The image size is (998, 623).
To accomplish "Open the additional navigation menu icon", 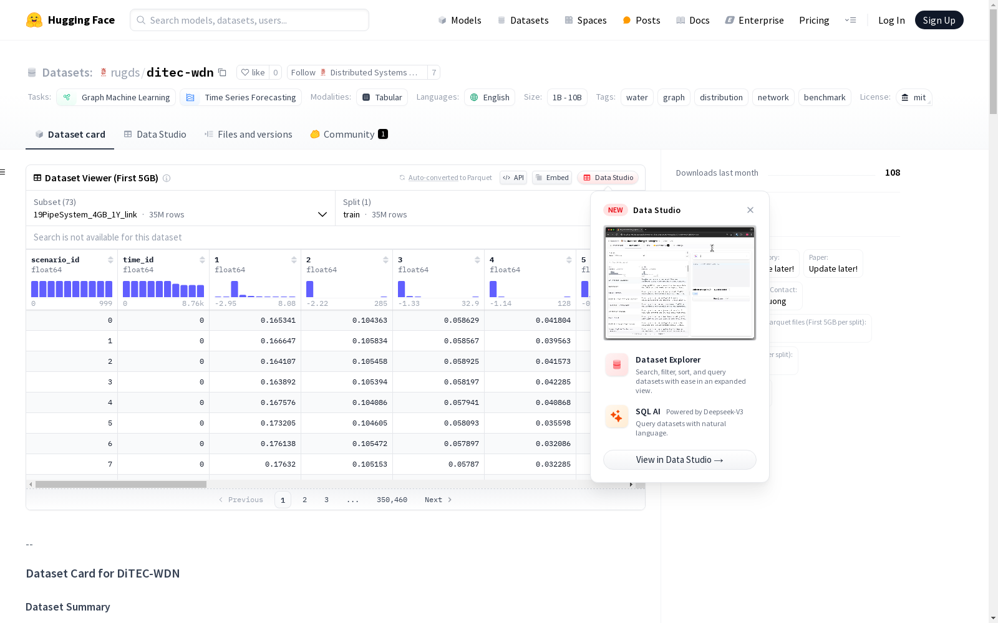I will coord(850,20).
